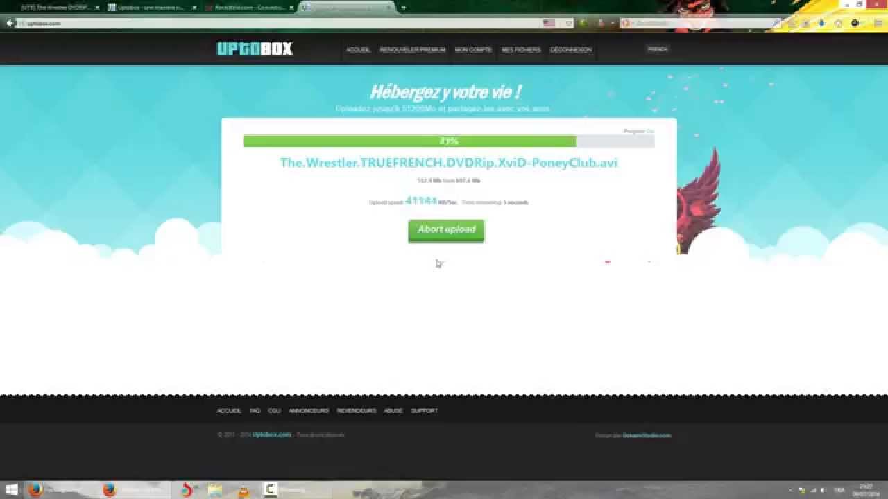Screen dimensions: 888x499
Task: Click the flag icon in address bar
Action: point(549,23)
